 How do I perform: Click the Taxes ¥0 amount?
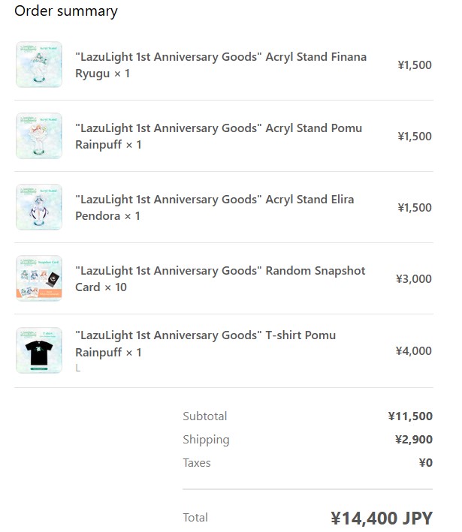[426, 462]
